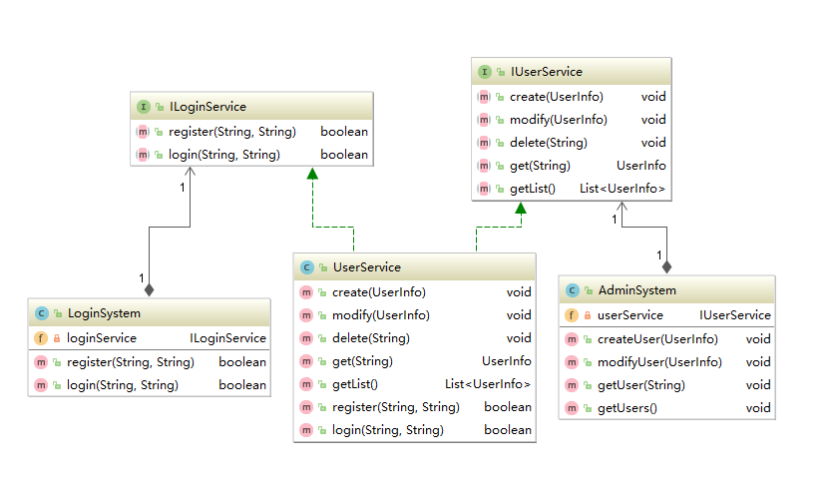The height and width of the screenshot is (492, 832).
Task: Click the private lock icon on loginService
Action: (57, 338)
